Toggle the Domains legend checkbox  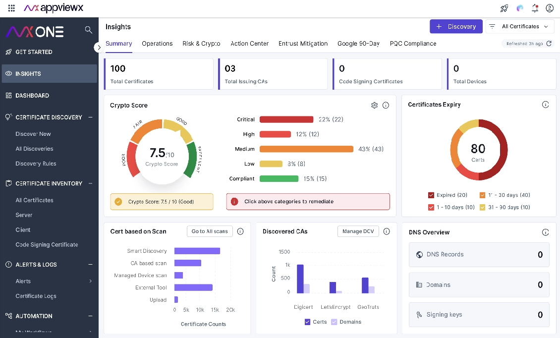click(334, 322)
